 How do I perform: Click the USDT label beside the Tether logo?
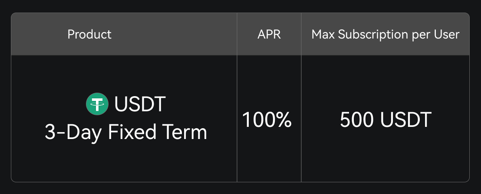[140, 104]
